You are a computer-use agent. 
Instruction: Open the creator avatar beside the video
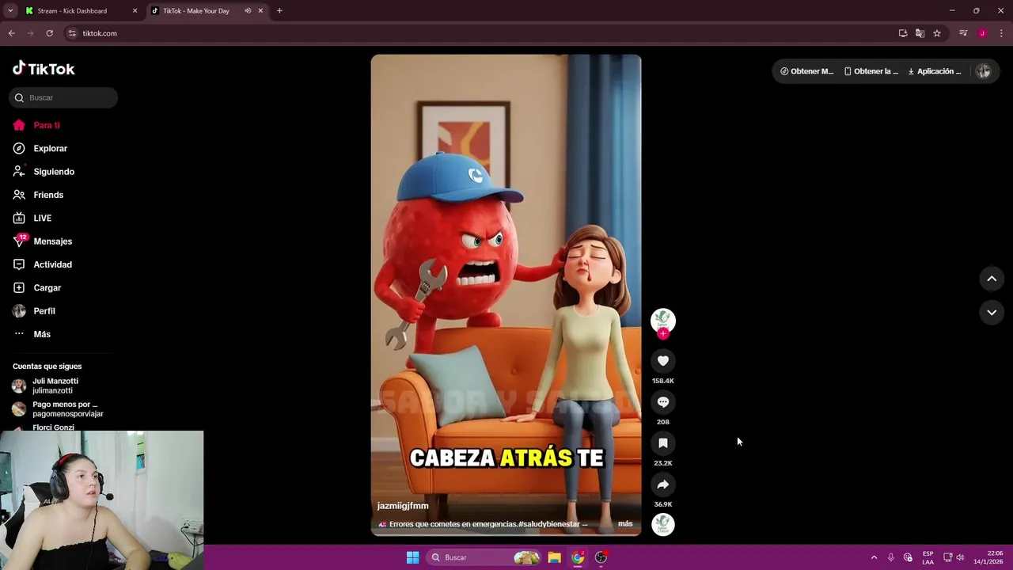tap(663, 320)
